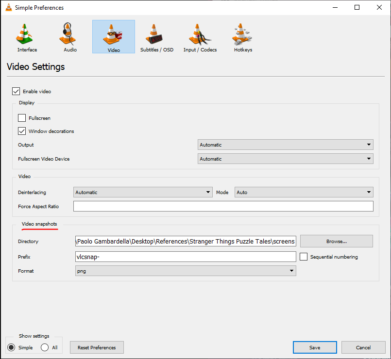This screenshot has height=359, width=391.
Task: Click the "Simple Preferences" window title
Action: point(39,8)
